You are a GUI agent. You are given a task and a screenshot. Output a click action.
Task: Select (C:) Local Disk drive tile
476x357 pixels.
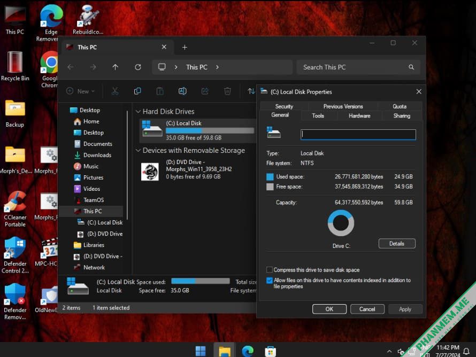point(197,130)
